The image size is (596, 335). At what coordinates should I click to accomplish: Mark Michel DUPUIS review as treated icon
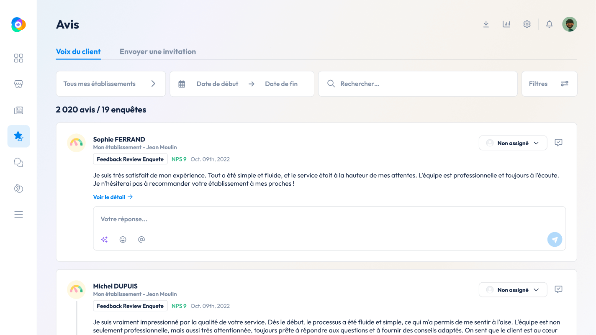558,289
